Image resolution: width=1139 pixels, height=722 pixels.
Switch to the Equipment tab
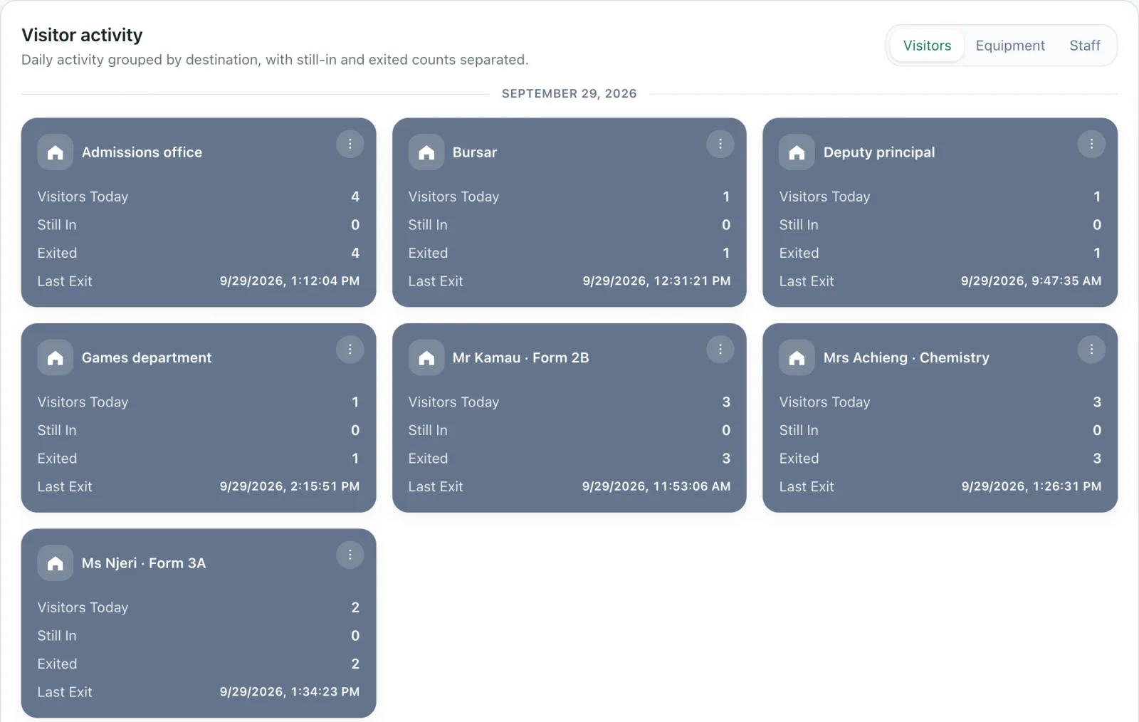click(1010, 46)
